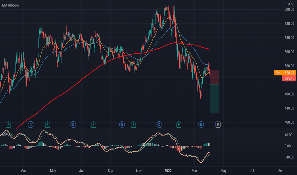Click the upcoming purple earnings E marker
The width and height of the screenshot is (297, 175).
coord(218,125)
